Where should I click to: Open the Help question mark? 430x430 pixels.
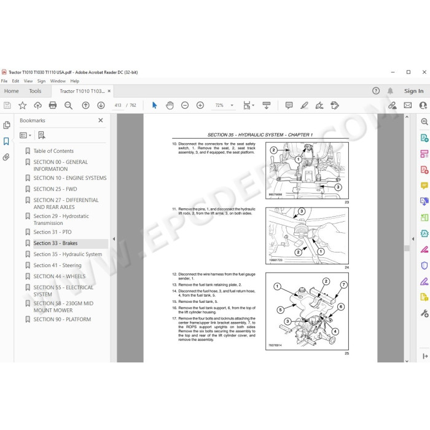click(x=376, y=91)
